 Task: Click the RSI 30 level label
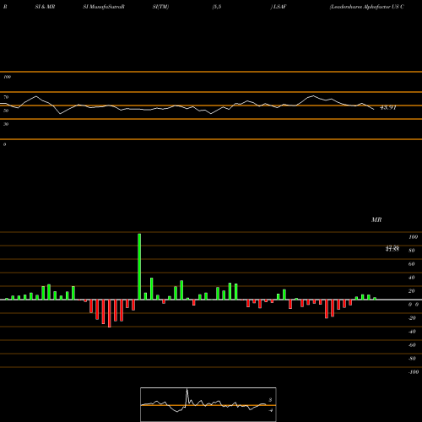(6, 124)
